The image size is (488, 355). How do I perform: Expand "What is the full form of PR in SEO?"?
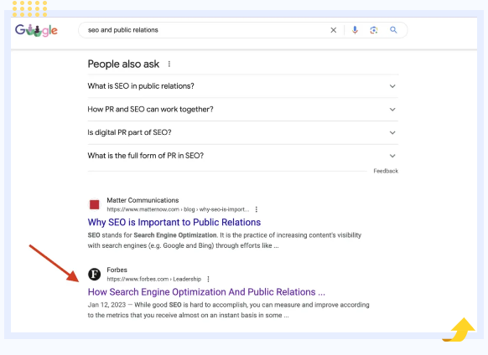[243, 156]
